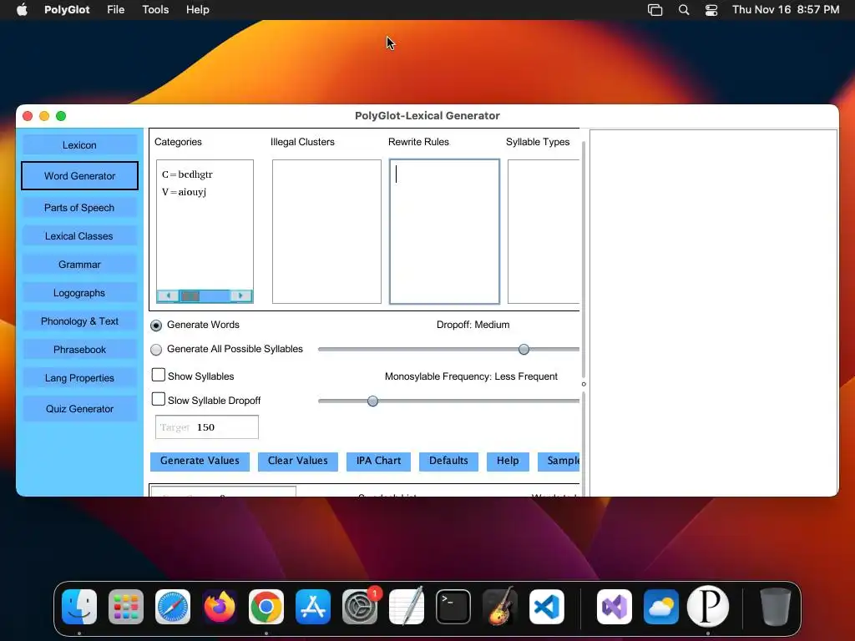855x641 pixels.
Task: Click the Sample button
Action: [x=559, y=461]
